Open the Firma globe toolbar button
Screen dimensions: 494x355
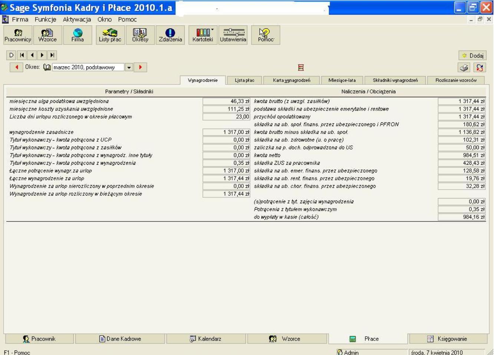[78, 35]
